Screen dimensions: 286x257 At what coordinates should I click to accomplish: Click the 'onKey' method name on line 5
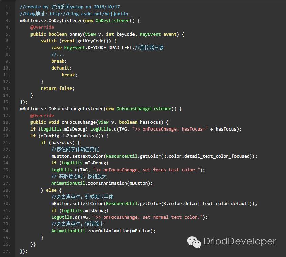pyautogui.click(x=76, y=34)
